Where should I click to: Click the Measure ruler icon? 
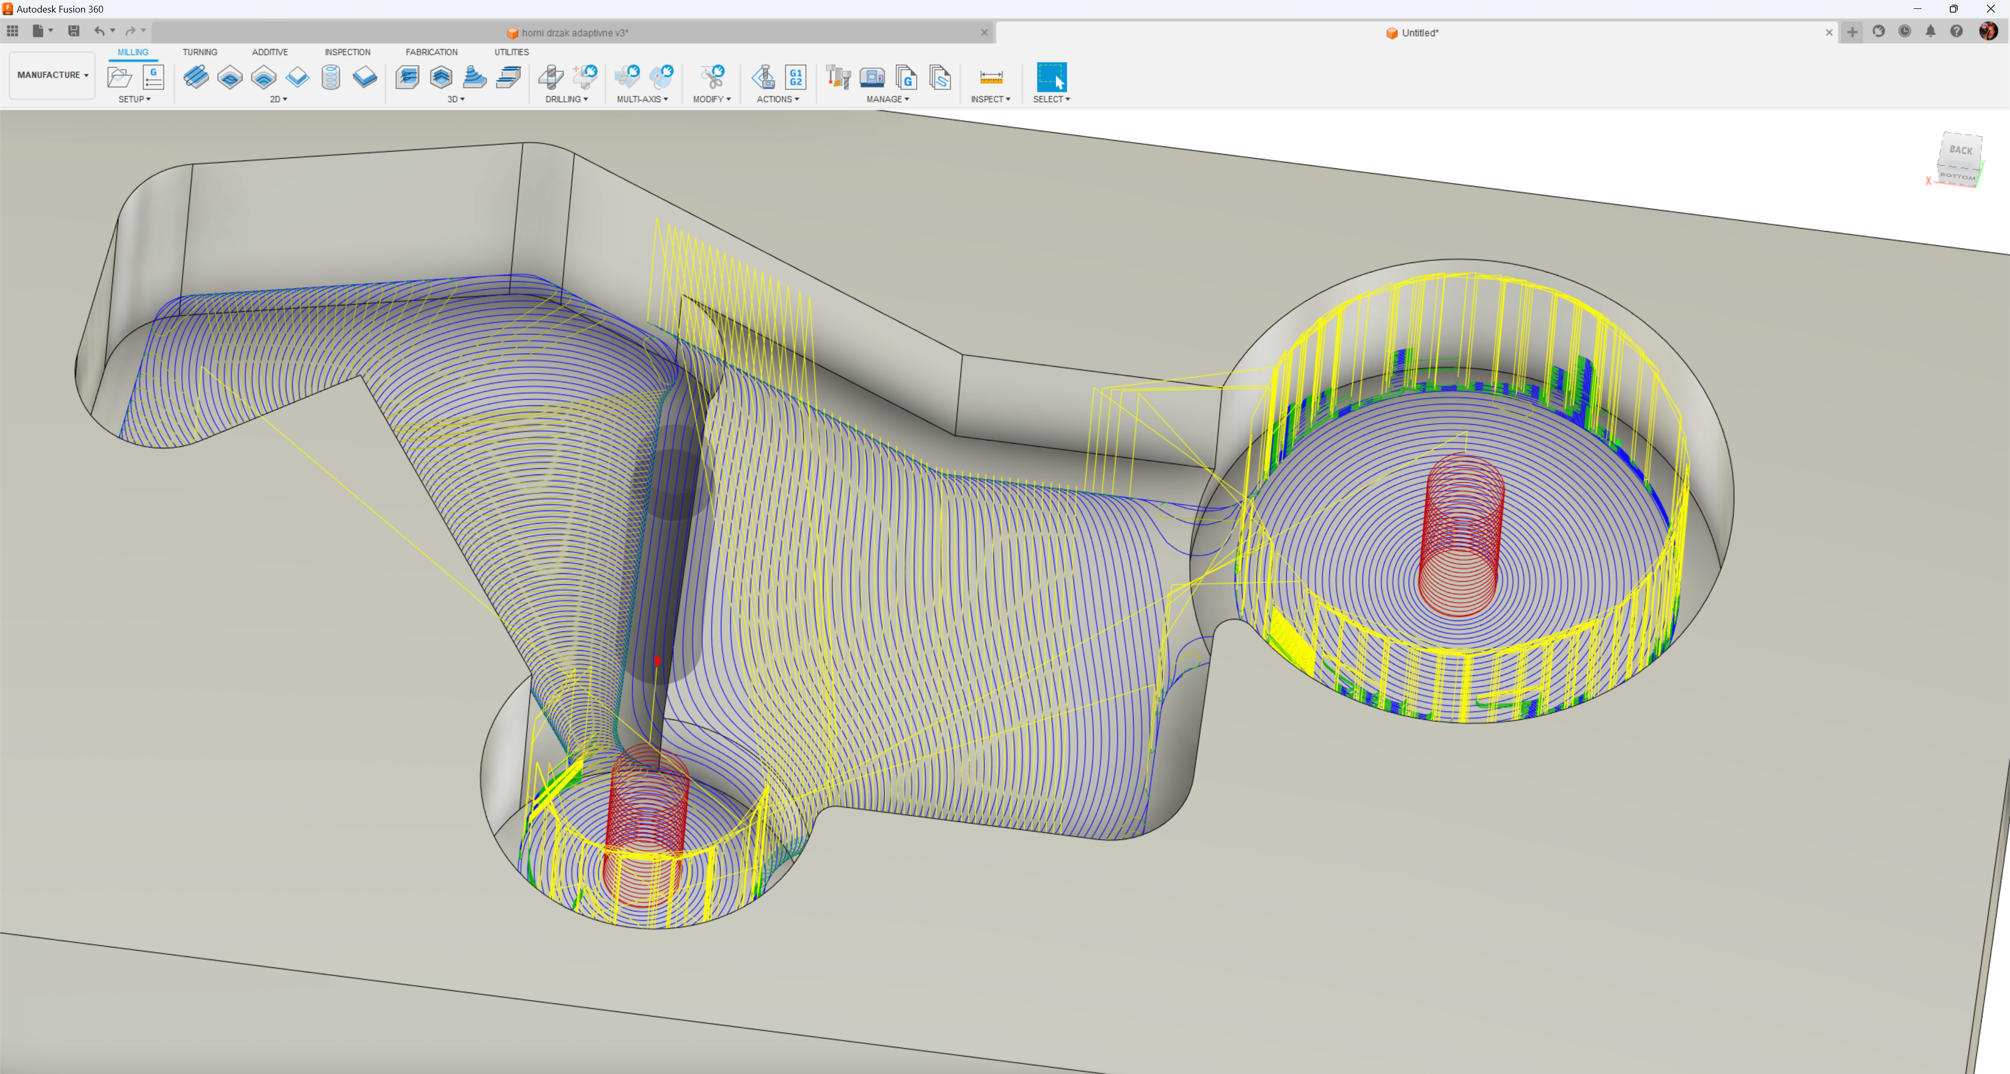tap(991, 77)
